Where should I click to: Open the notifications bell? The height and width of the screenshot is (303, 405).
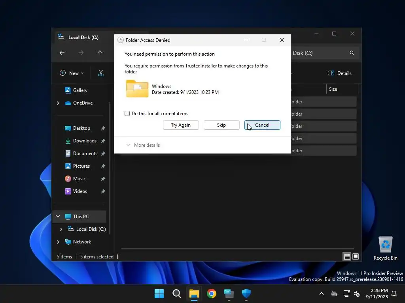(394, 294)
